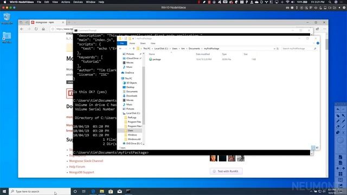347x195 pixels.
Task: Click the search magnifier in Explorer search box
Action: tap(315, 49)
